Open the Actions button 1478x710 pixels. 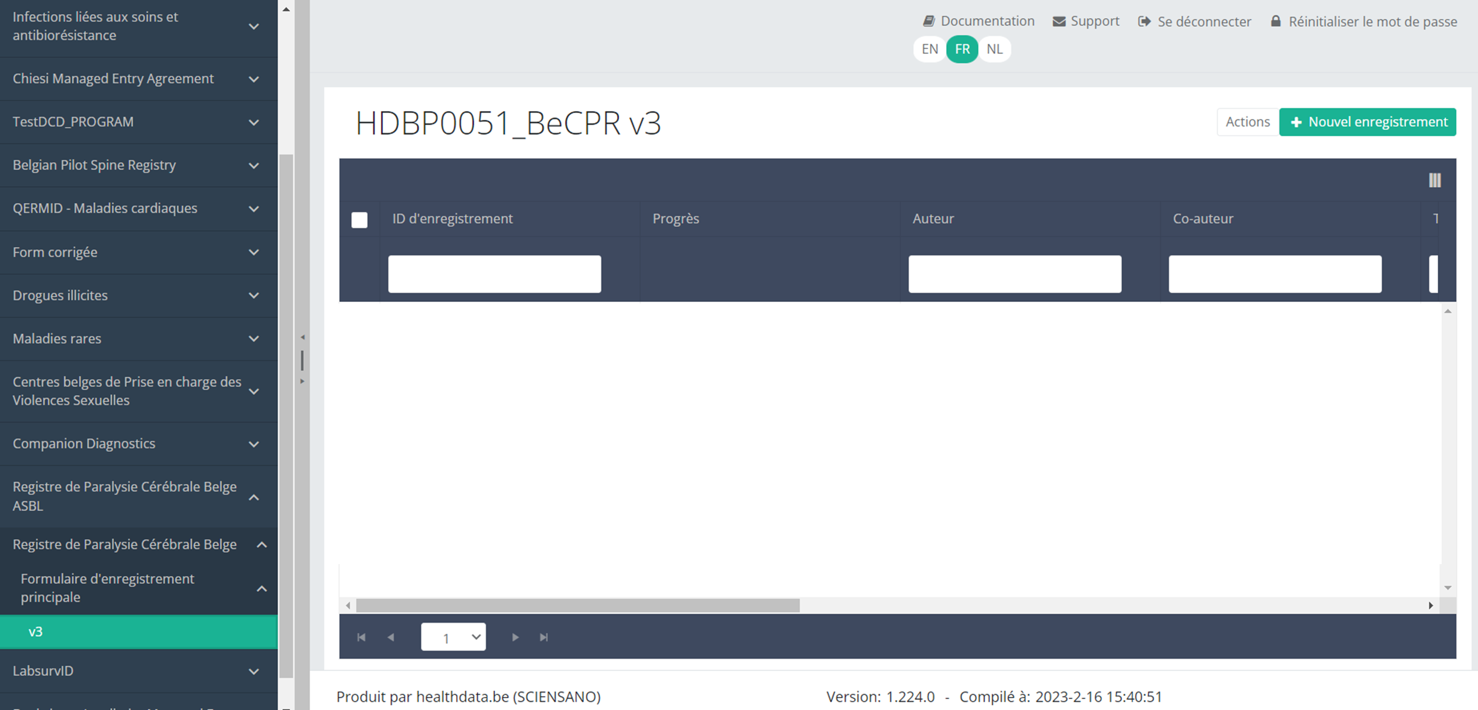tap(1247, 122)
